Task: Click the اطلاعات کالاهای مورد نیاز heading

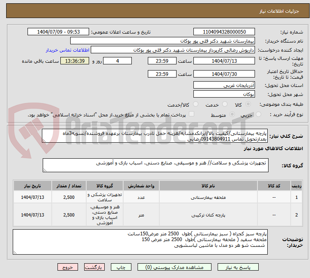Action: tap(273, 148)
